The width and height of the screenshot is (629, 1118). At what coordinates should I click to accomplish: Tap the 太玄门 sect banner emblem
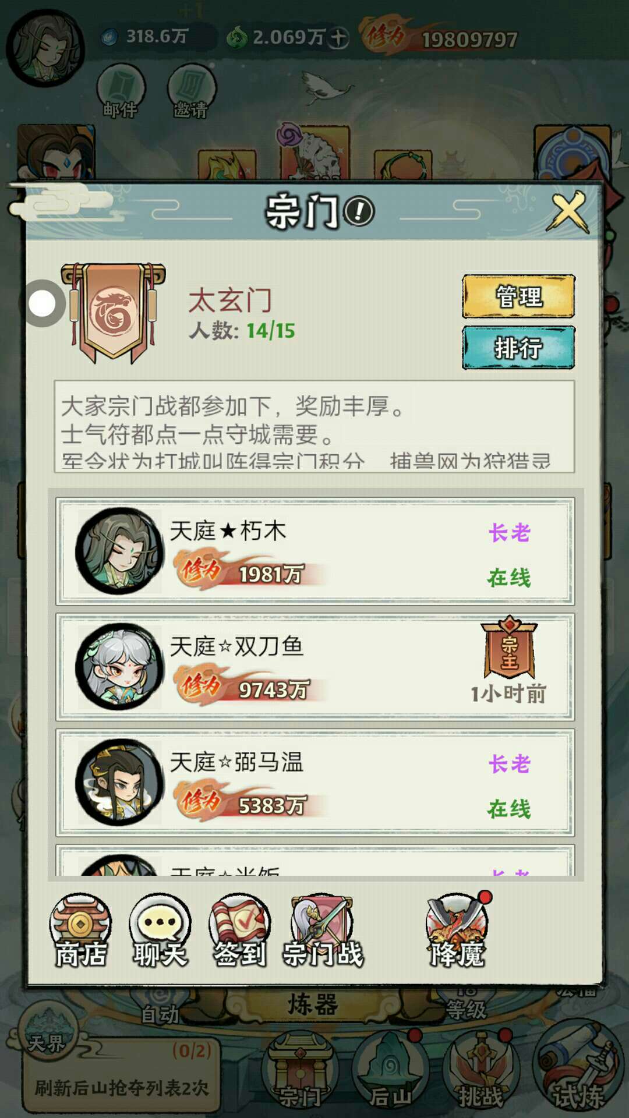[114, 313]
